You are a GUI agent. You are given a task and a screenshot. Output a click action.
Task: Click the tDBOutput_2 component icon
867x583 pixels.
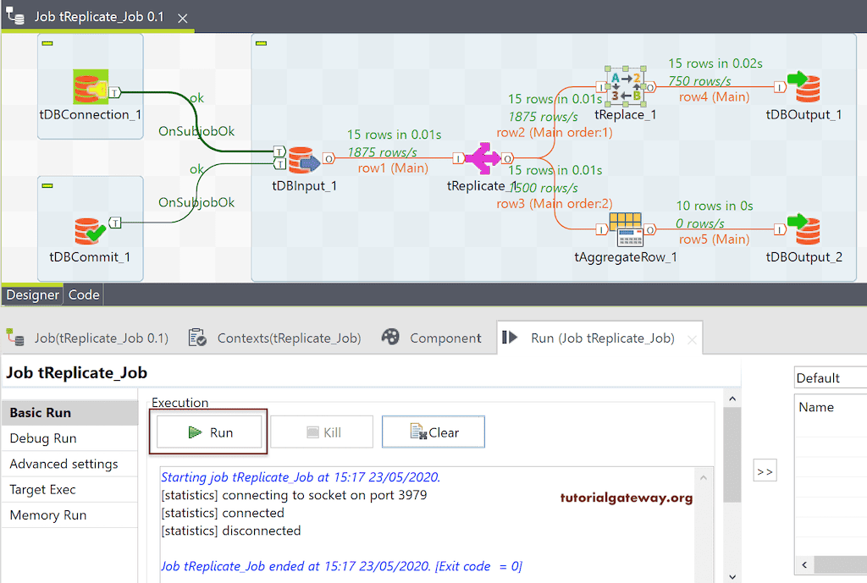pyautogui.click(x=803, y=228)
